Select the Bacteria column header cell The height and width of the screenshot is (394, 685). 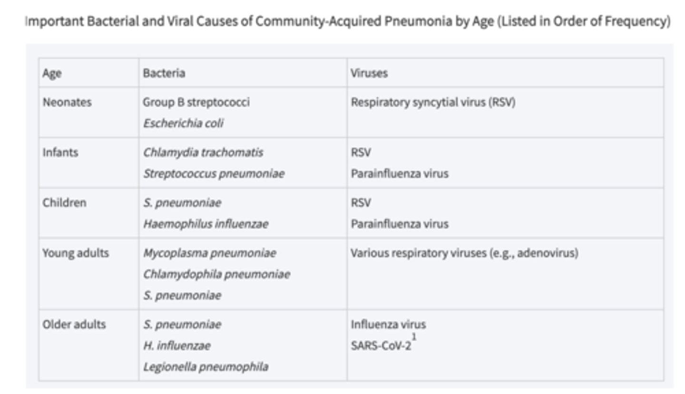(243, 73)
